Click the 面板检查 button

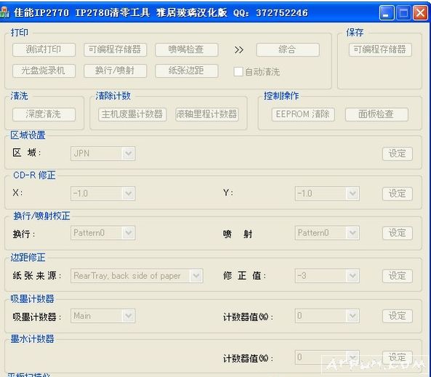pos(376,114)
